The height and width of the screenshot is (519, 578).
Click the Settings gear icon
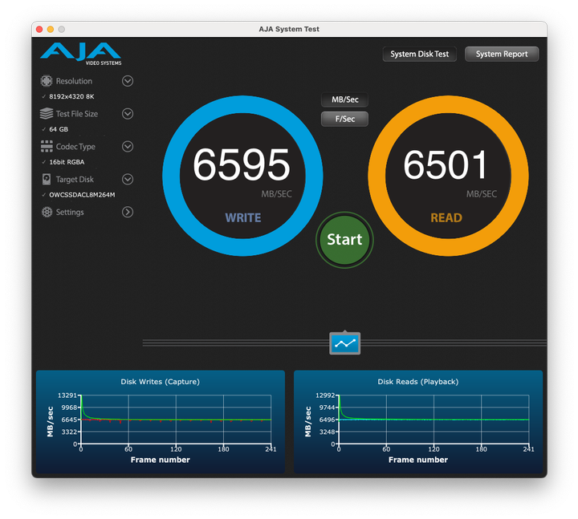click(x=47, y=213)
